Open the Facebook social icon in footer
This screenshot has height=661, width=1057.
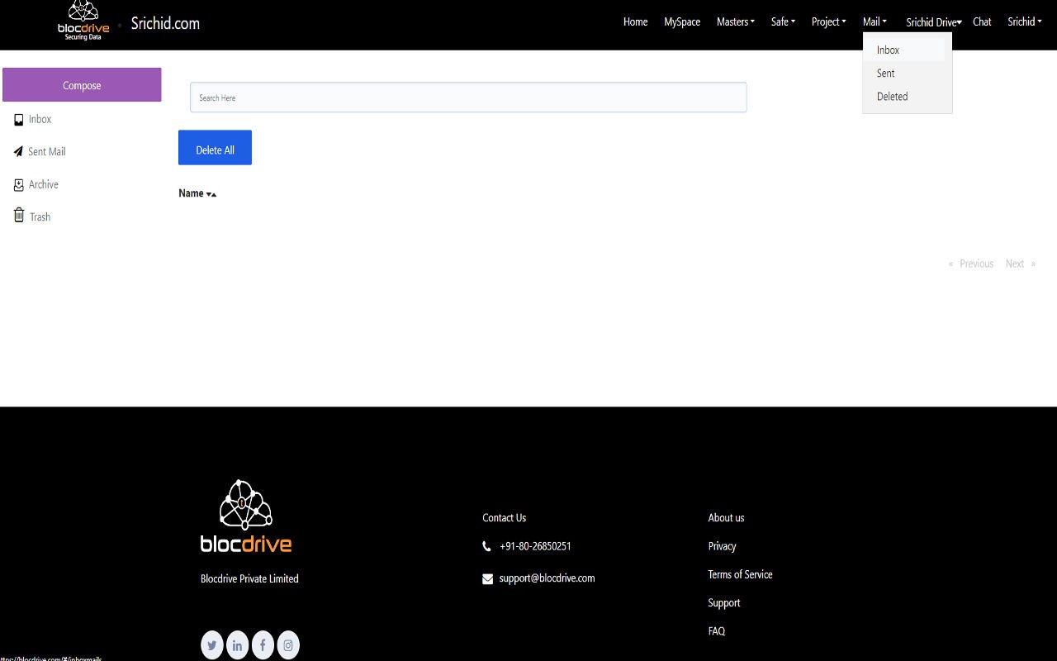click(263, 645)
